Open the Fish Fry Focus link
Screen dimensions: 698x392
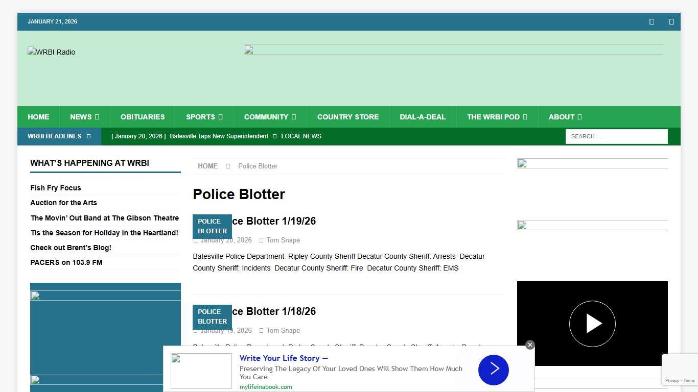55,188
